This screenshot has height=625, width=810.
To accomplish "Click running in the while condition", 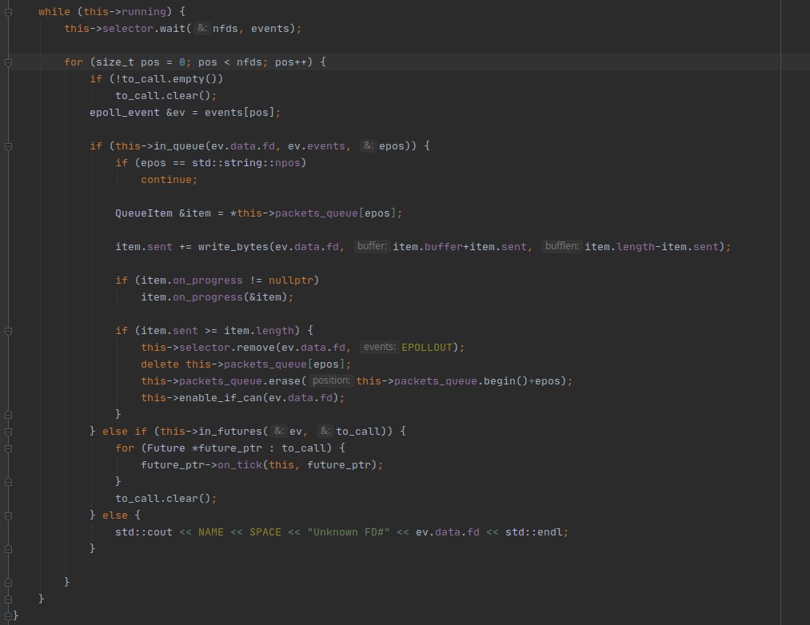I will [x=144, y=12].
